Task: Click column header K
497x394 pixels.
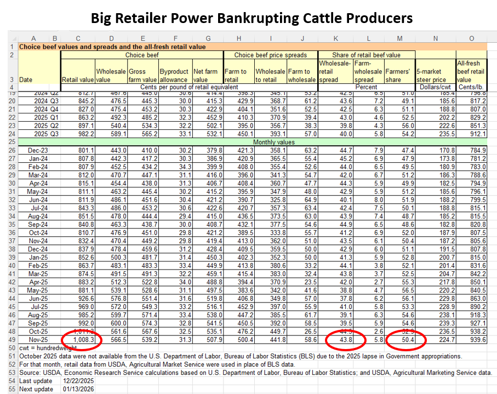Action: [334, 38]
